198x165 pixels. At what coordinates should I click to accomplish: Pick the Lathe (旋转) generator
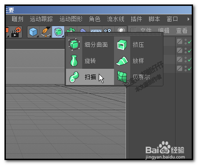coord(90,61)
